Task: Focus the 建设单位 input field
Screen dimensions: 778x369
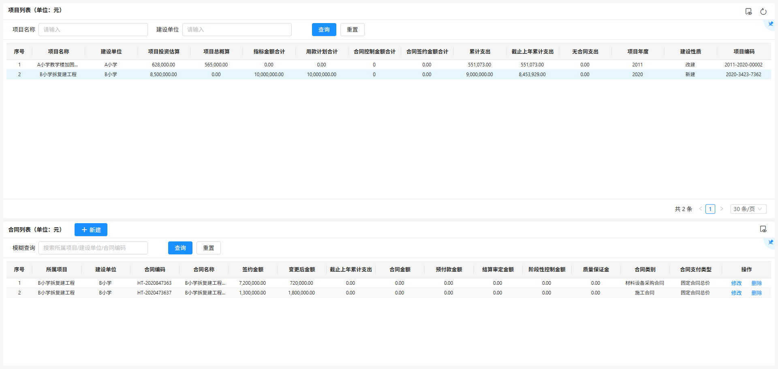Action: point(237,30)
